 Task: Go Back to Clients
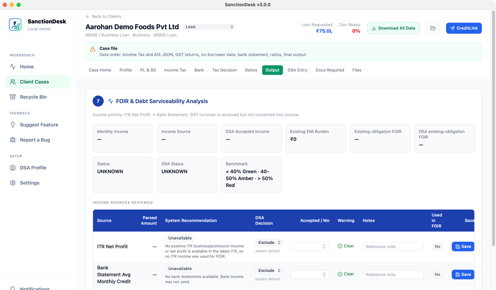coord(104,16)
